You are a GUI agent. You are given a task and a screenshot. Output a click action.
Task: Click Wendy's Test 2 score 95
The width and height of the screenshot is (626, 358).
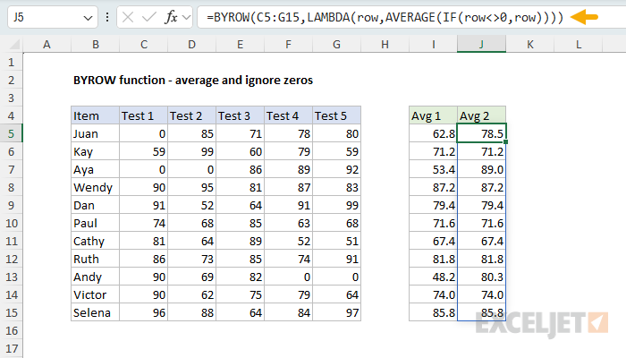coord(192,187)
